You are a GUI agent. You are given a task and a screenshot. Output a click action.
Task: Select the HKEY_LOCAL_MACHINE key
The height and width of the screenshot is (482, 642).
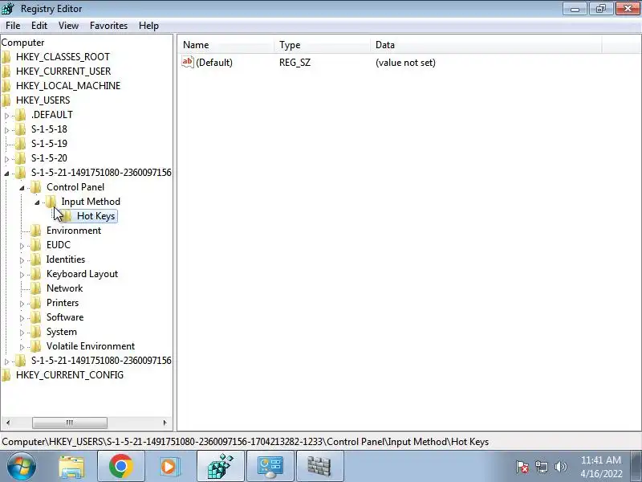pos(68,86)
